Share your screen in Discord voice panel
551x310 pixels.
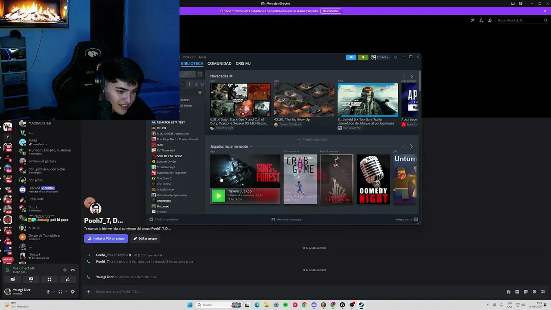(x=31, y=279)
